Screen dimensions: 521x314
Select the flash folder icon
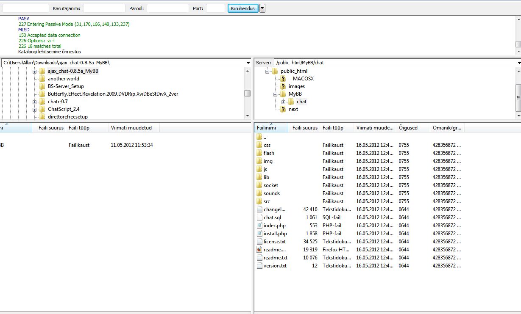[x=260, y=153]
